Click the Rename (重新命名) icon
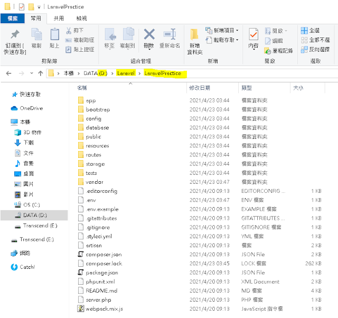This screenshot has height=318, width=338. [170, 34]
